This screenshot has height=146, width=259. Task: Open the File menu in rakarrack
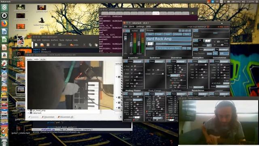point(125,26)
